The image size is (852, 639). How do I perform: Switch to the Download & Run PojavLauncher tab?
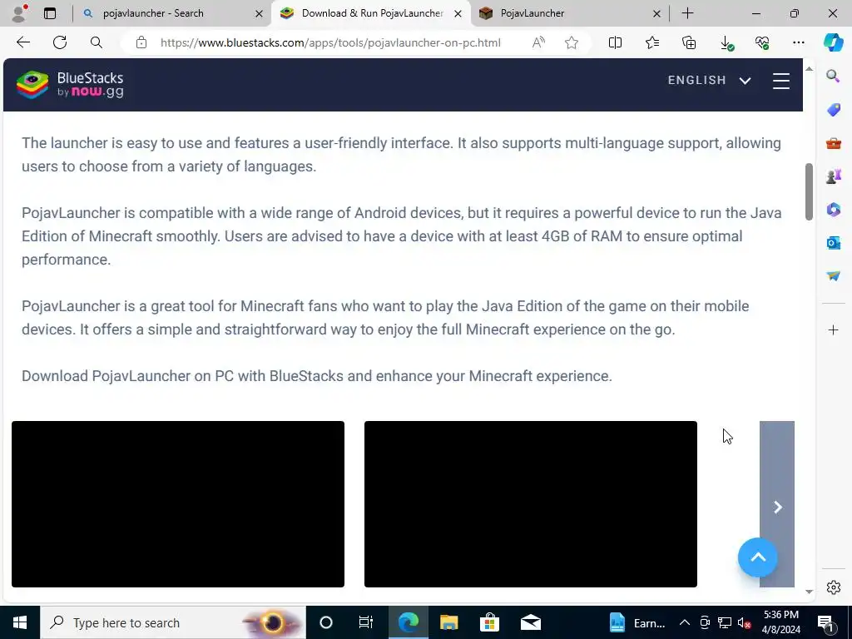(x=372, y=13)
